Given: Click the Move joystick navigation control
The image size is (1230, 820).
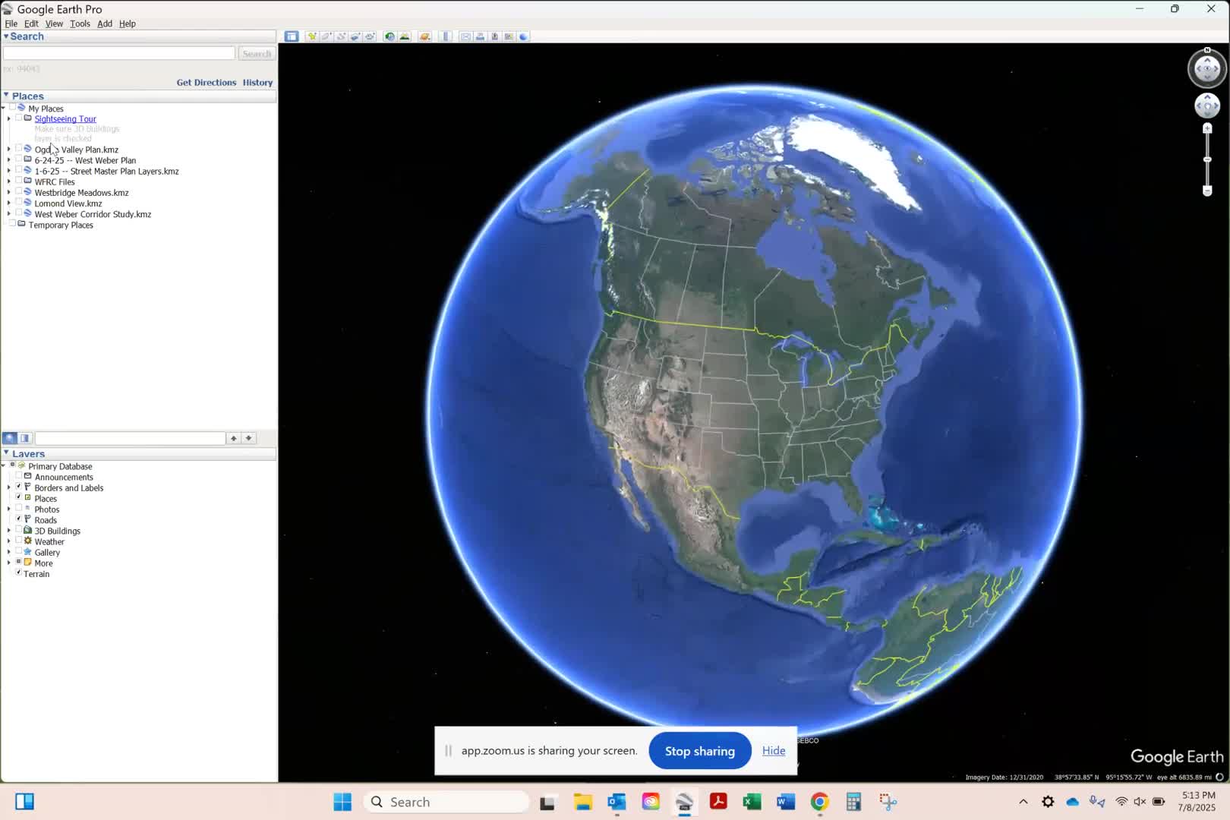Looking at the screenshot, I should 1207,106.
